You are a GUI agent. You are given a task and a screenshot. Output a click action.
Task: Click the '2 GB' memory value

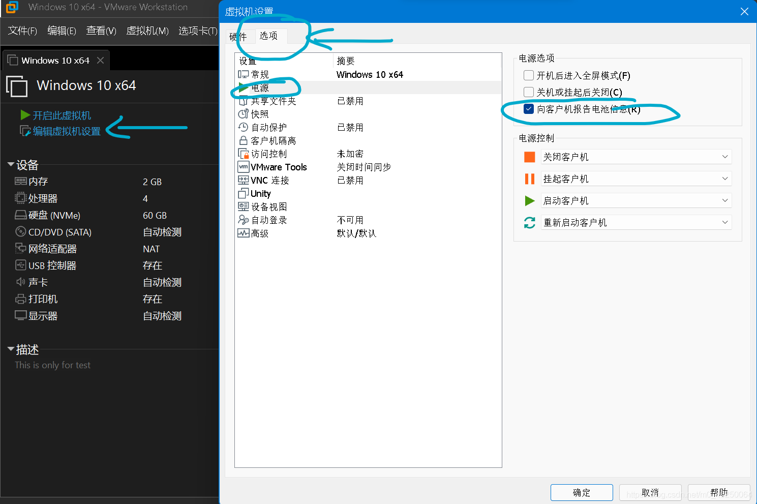pos(152,182)
